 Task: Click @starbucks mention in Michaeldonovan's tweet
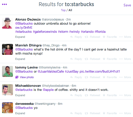[24, 90]
